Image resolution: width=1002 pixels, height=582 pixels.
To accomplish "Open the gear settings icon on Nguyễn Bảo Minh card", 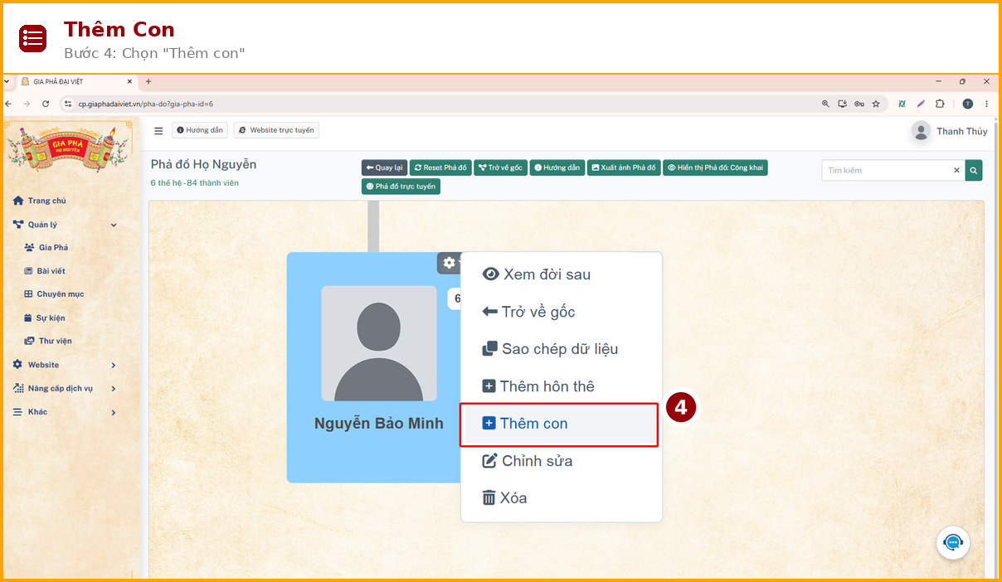I will 449,263.
